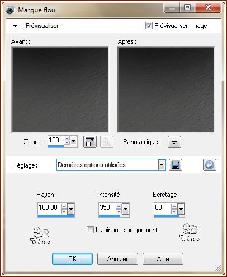227x277 pixels.
Task: Open the Ecrêtage dropdown arrow
Action: pyautogui.click(x=181, y=209)
